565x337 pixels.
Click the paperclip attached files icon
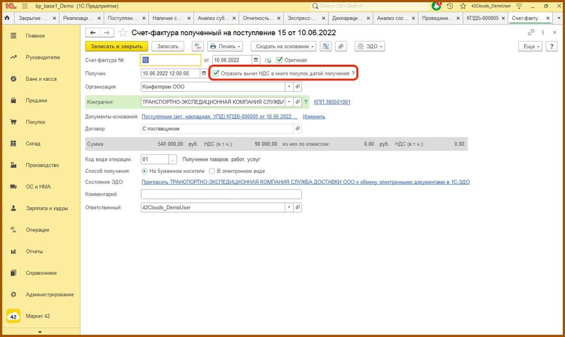(340, 46)
